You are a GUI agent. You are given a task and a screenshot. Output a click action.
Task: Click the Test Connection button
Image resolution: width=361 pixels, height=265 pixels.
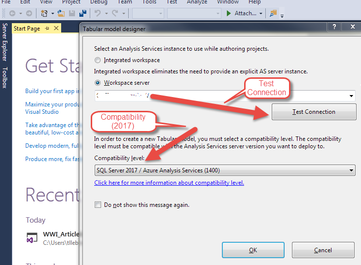314,112
